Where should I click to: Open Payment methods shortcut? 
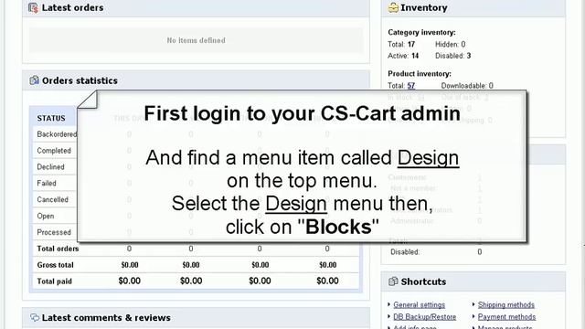[x=506, y=317]
